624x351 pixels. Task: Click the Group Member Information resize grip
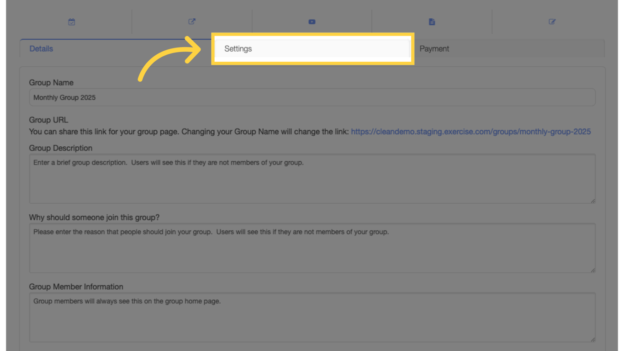tap(593, 340)
